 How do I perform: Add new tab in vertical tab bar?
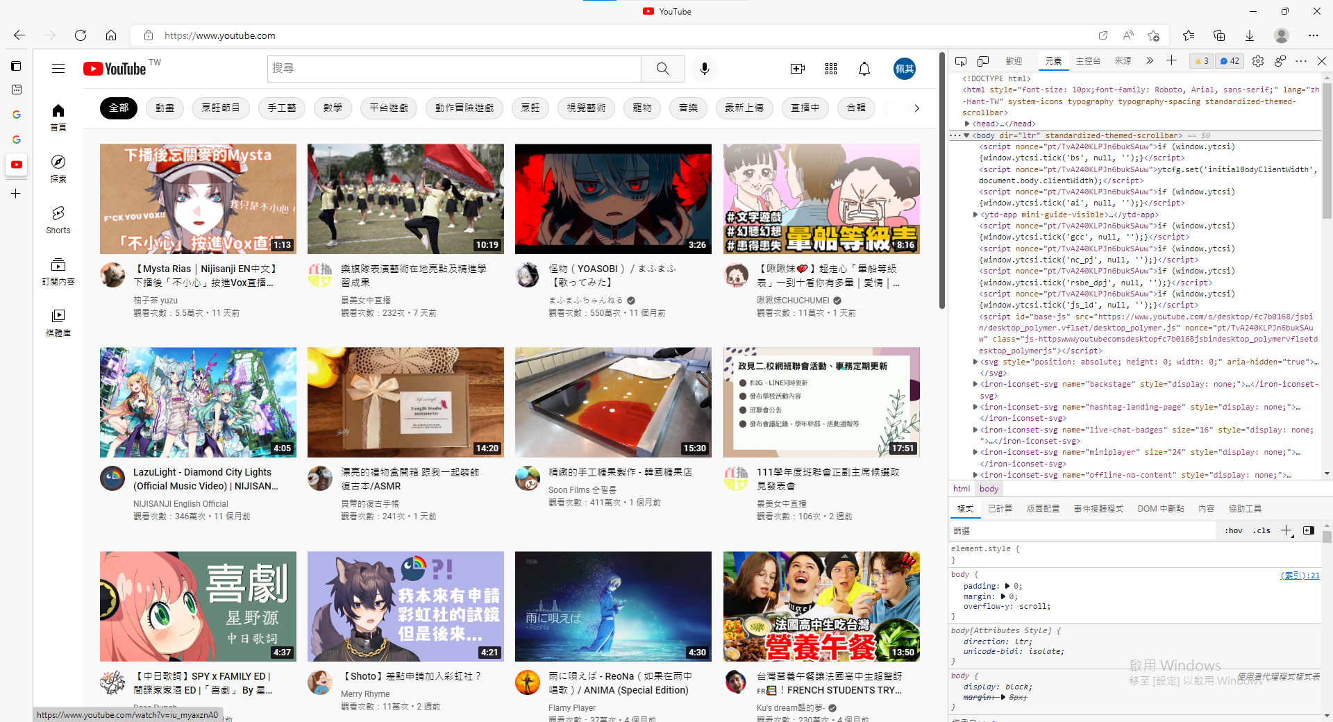pos(16,194)
